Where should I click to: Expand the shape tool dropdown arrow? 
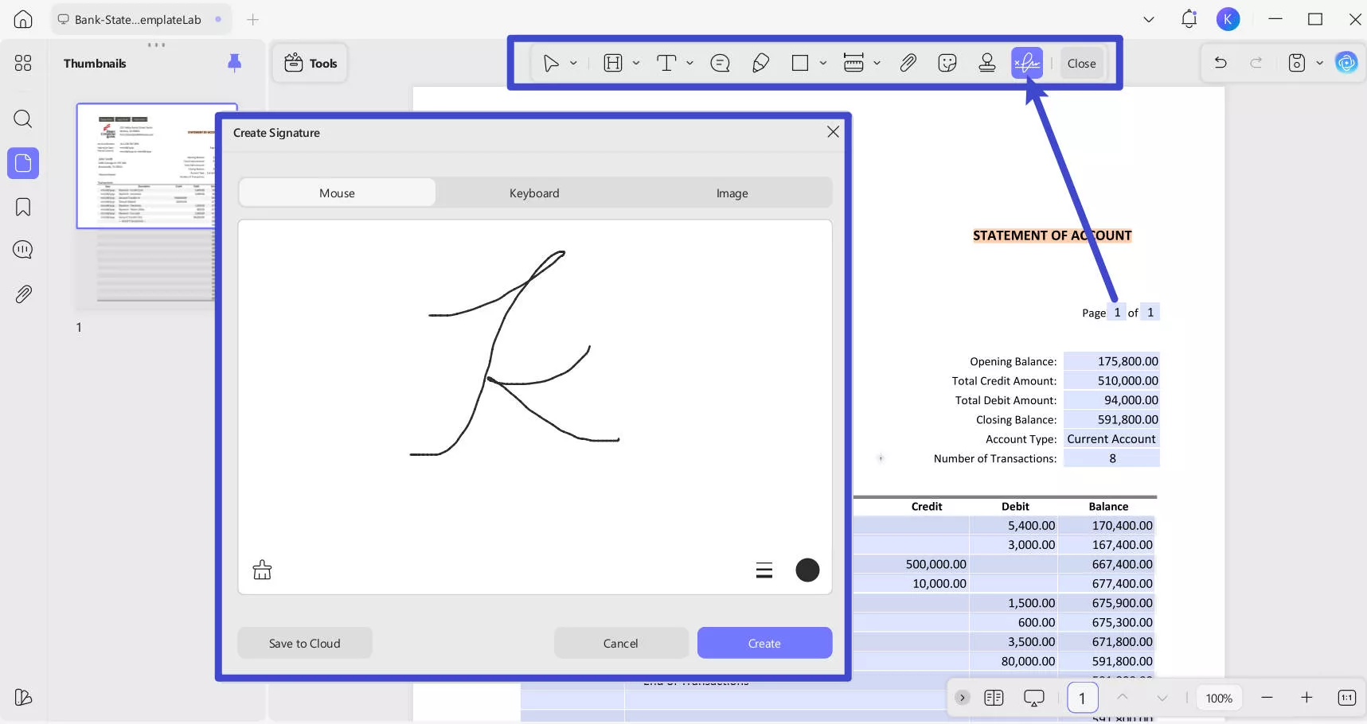pos(822,63)
